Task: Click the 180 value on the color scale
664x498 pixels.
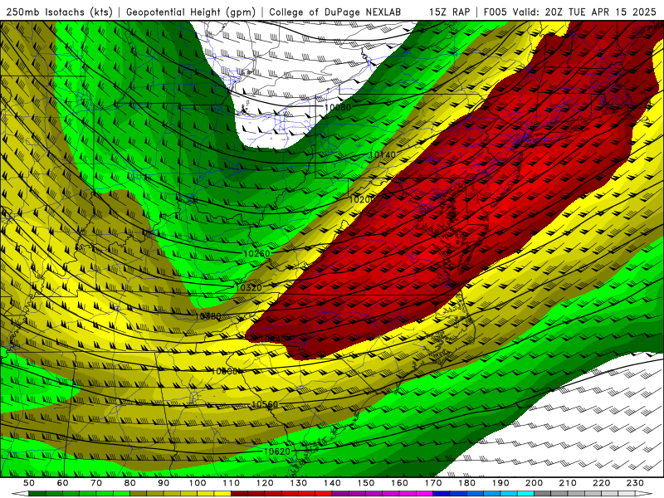Action: point(466,483)
